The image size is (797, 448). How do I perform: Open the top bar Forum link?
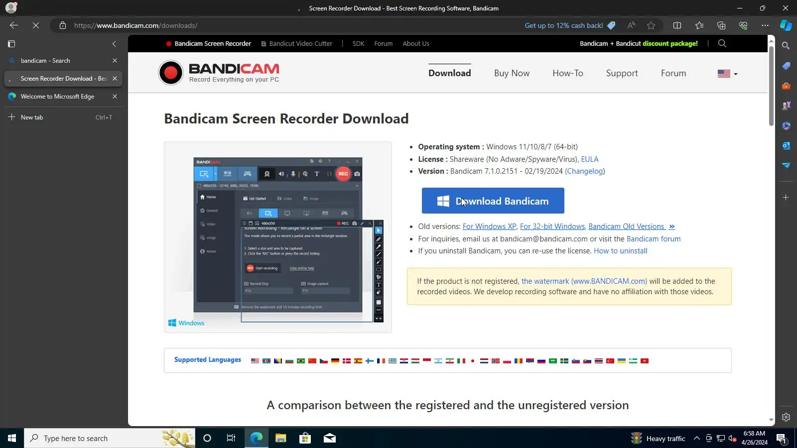(383, 44)
